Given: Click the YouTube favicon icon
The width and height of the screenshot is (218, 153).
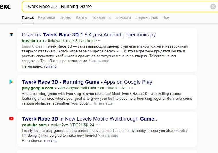Looking at the screenshot, I should 11,119.
